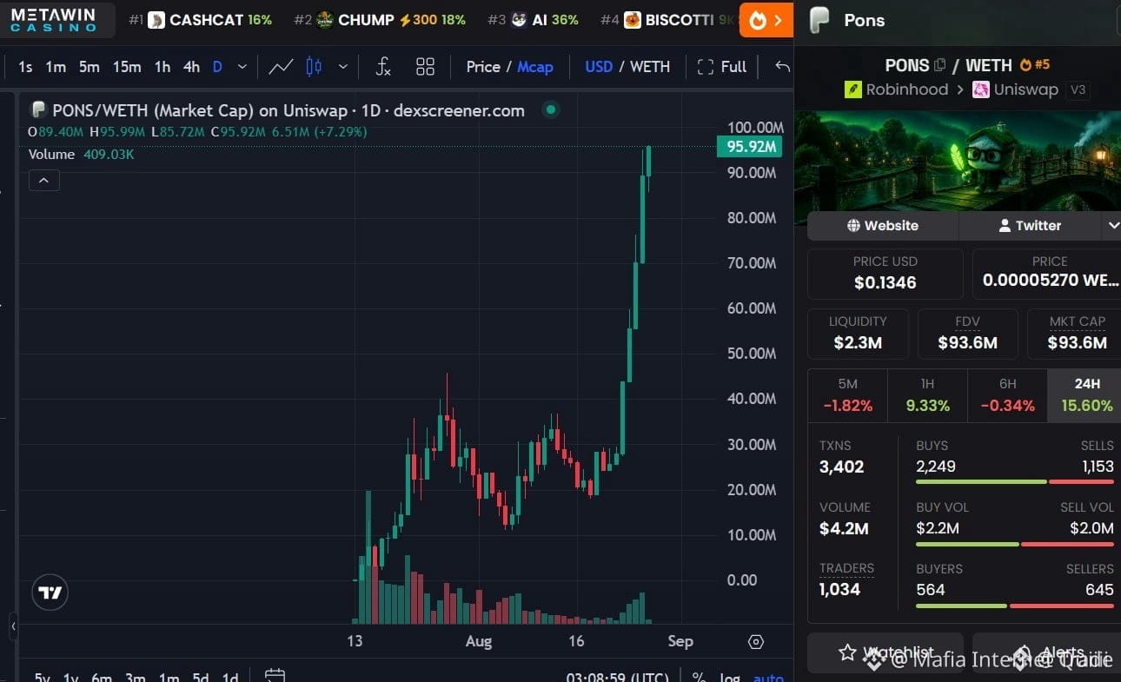Open chart settings gear on time axis
The image size is (1121, 682).
tap(756, 642)
